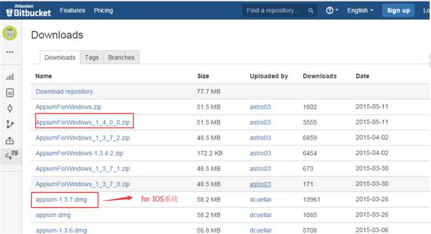Open dcuellar profile in appium.dmg row

pyautogui.click(x=261, y=215)
